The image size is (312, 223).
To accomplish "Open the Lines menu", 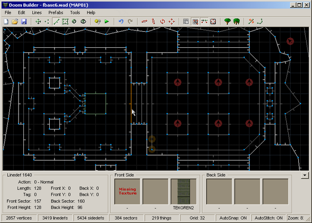I will (x=37, y=13).
